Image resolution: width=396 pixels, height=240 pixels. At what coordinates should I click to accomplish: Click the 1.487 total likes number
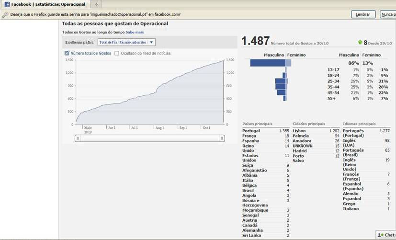[255, 41]
